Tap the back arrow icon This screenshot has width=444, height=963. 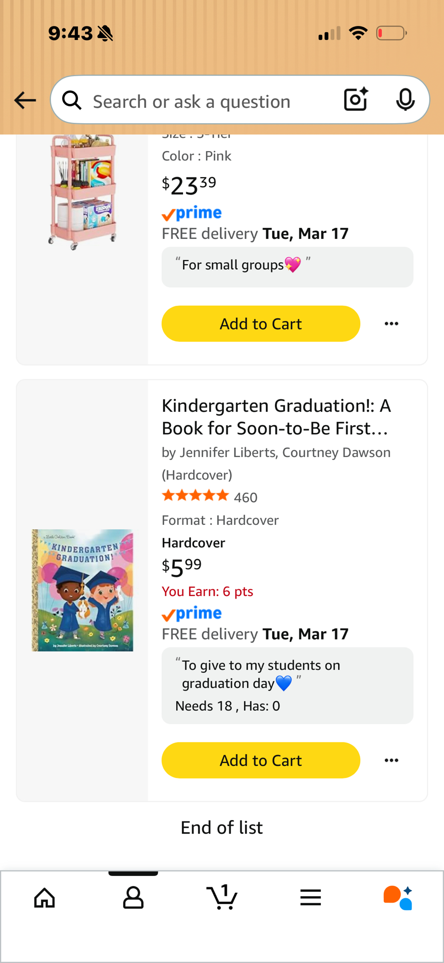[25, 101]
